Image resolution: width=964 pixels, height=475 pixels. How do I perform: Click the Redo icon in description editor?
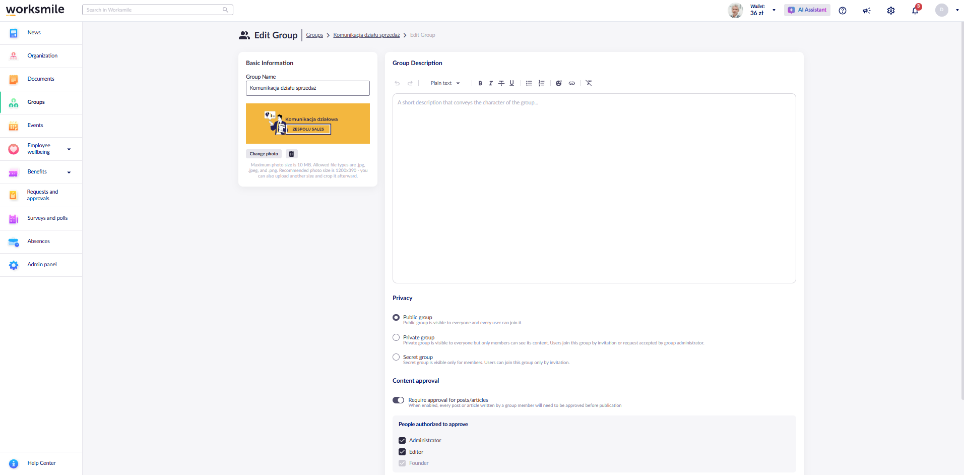point(410,83)
